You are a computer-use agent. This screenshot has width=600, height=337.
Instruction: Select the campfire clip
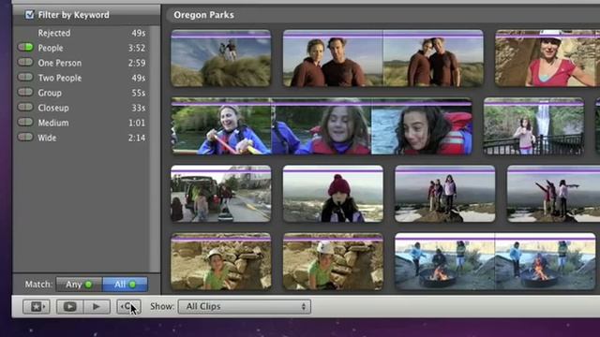tap(495, 262)
